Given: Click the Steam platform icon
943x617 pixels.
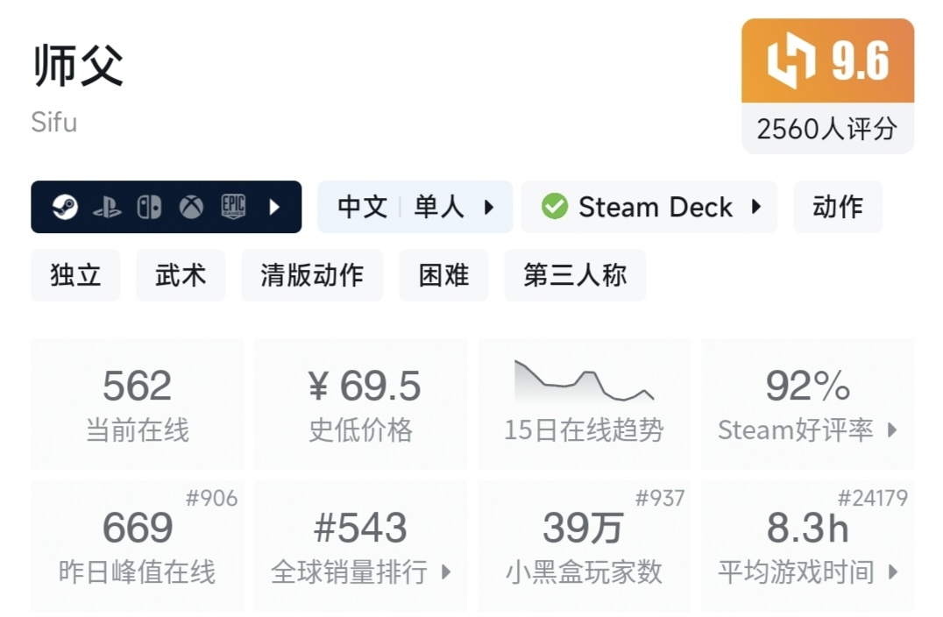Looking at the screenshot, I should [x=65, y=207].
